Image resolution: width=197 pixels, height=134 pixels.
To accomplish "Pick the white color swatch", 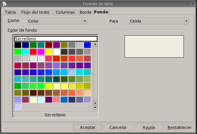I will [56, 52].
